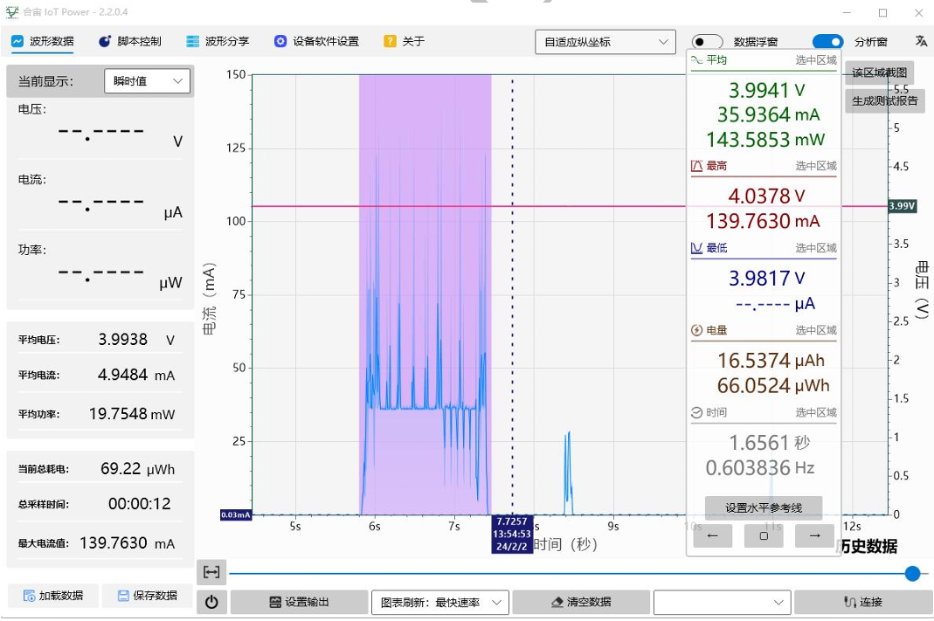Expand the 自适应纵坐标 dropdown
The width and height of the screenshot is (934, 621).
[605, 42]
